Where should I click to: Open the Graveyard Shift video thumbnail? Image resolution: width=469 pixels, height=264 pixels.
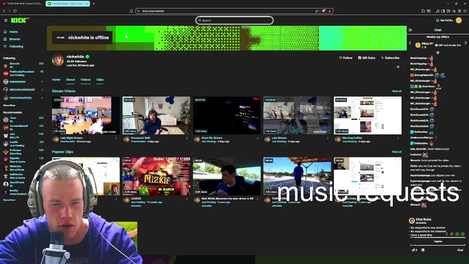(x=156, y=115)
